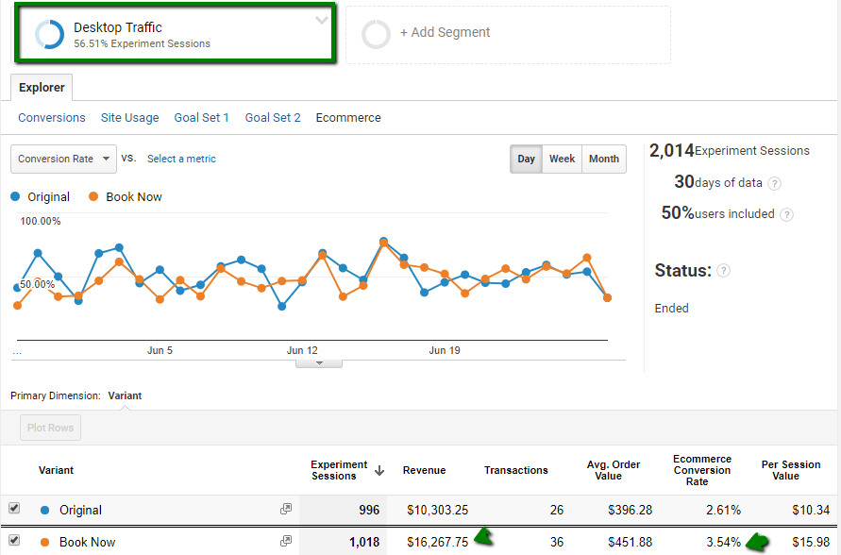Sort by Transactions column header
This screenshot has height=555, width=841.
coord(516,470)
